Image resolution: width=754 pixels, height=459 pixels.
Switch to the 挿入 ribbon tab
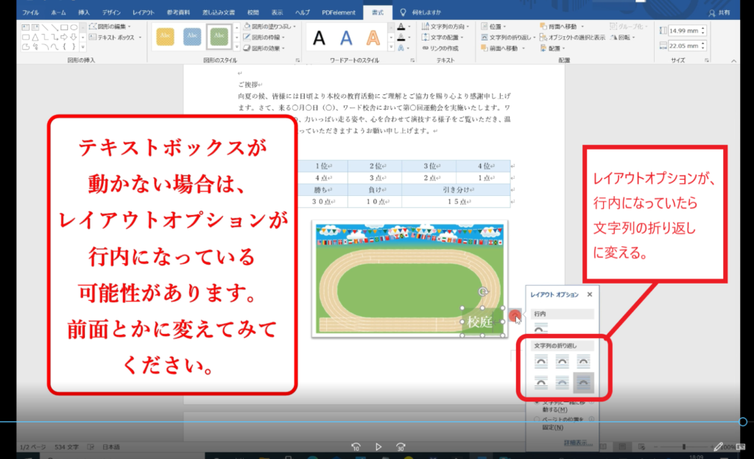point(84,13)
